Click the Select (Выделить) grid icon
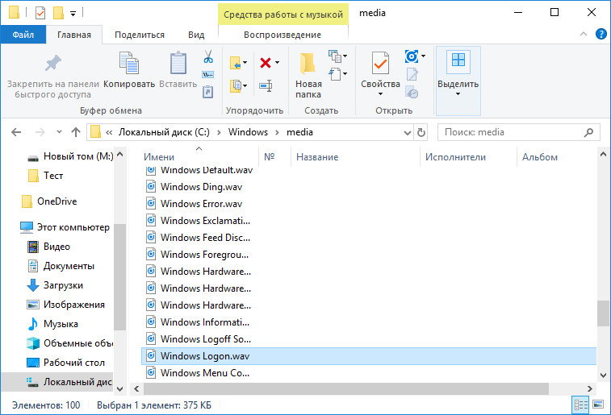The height and width of the screenshot is (415, 611). (458, 60)
